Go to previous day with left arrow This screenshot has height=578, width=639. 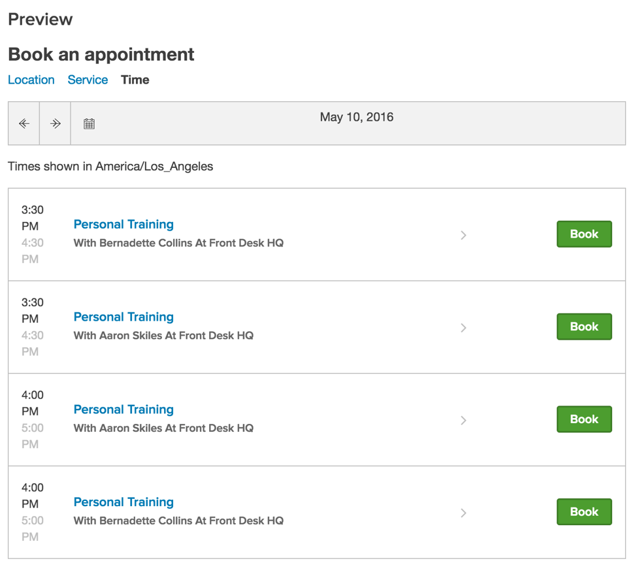coord(24,123)
